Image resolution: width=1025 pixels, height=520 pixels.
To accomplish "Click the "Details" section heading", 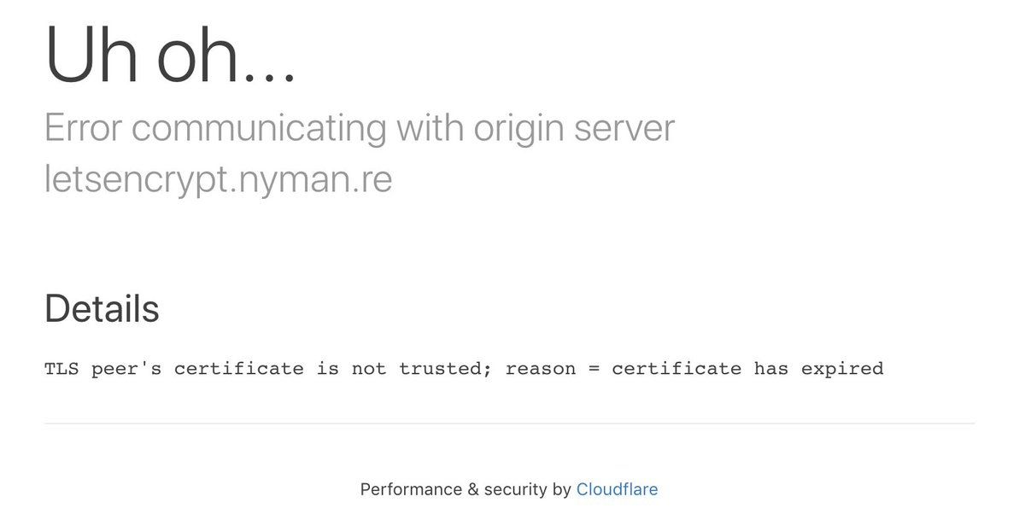I will tap(102, 308).
